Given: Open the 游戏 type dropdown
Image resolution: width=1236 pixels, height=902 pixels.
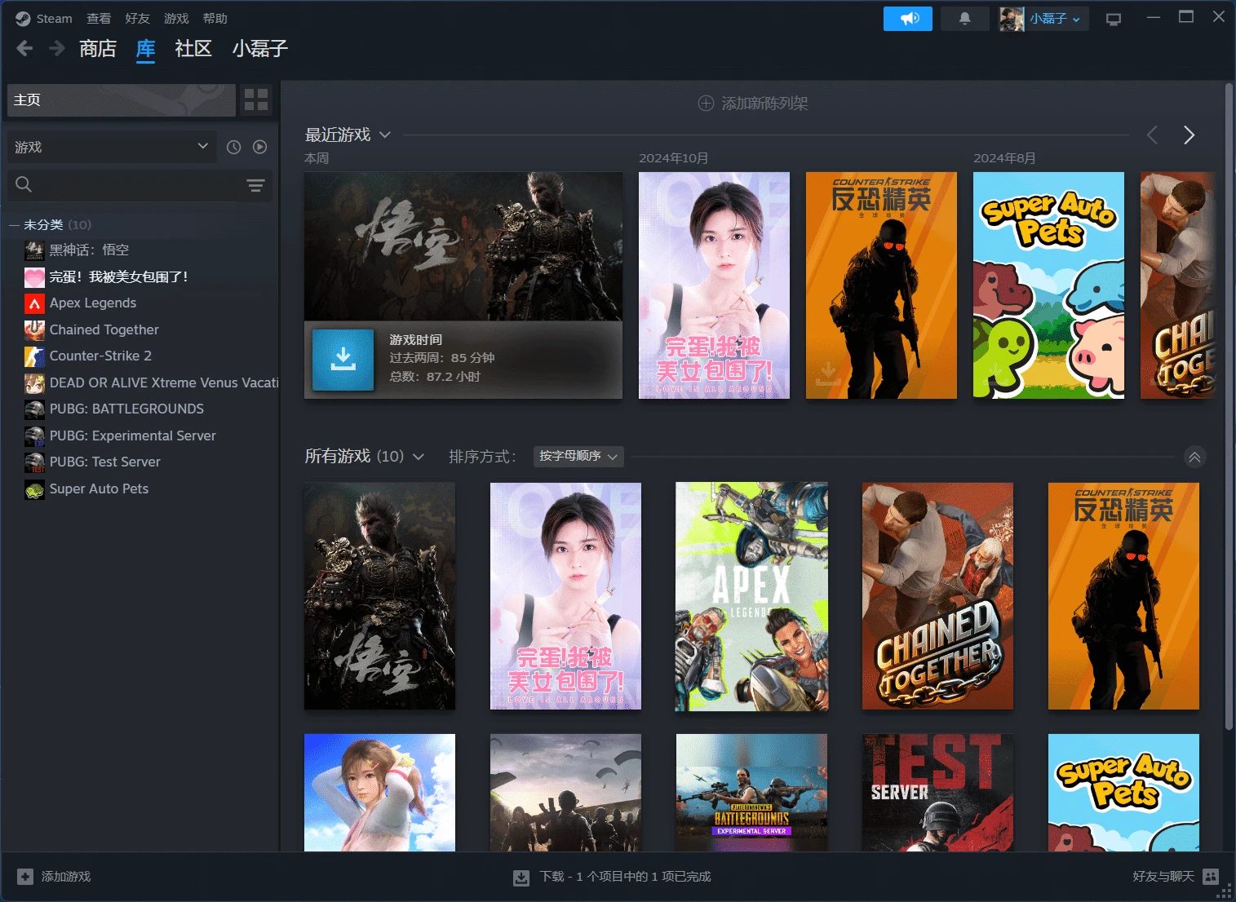Looking at the screenshot, I should coord(112,147).
